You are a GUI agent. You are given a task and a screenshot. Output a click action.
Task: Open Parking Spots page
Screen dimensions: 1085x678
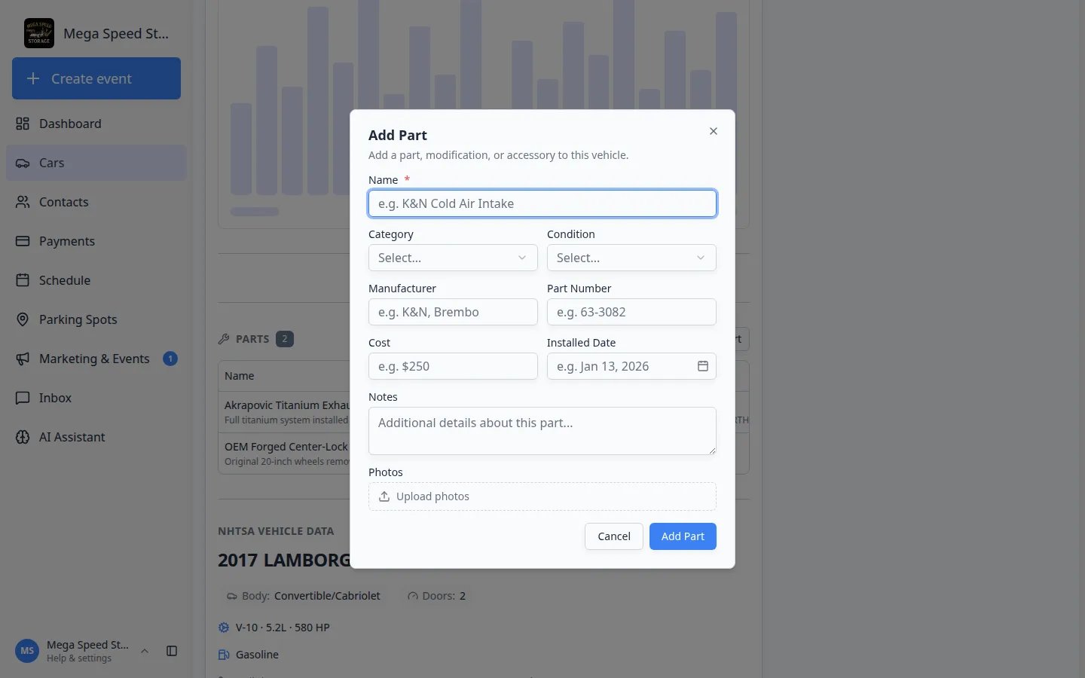tap(96, 319)
